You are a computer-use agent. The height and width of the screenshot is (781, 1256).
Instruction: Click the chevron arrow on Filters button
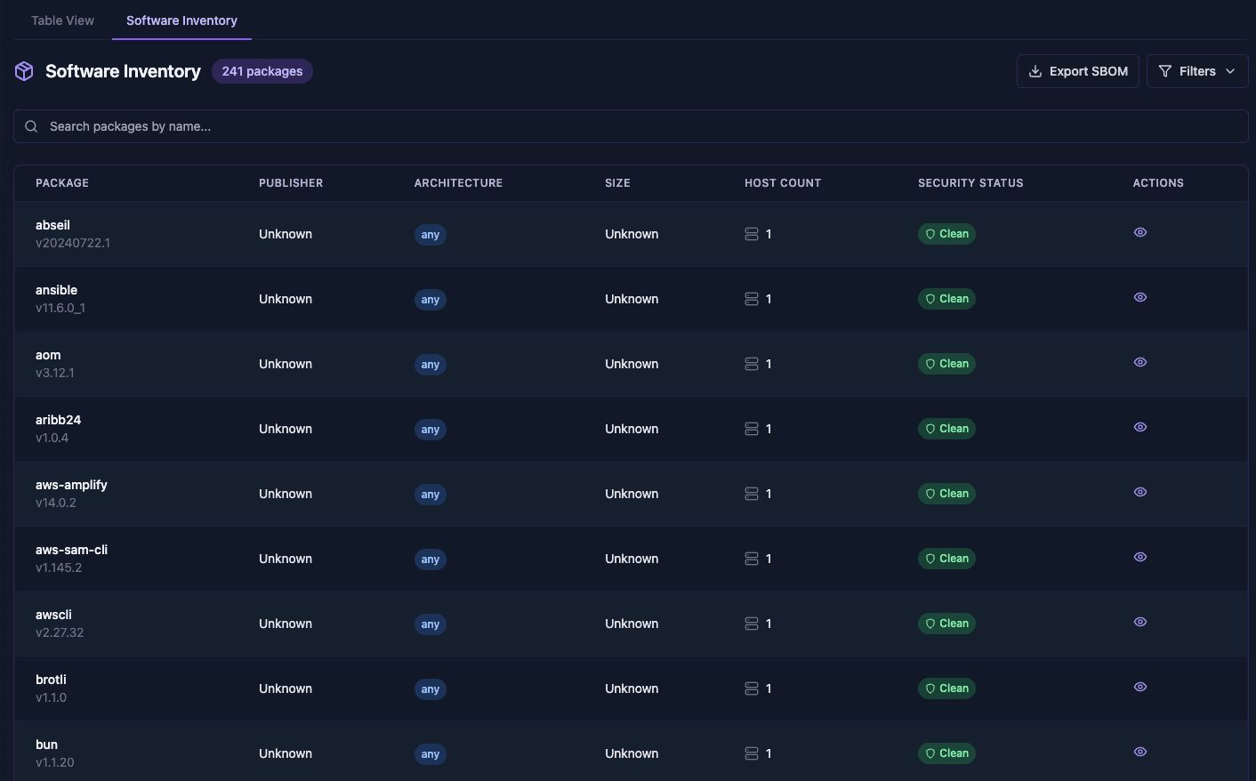(x=1230, y=71)
